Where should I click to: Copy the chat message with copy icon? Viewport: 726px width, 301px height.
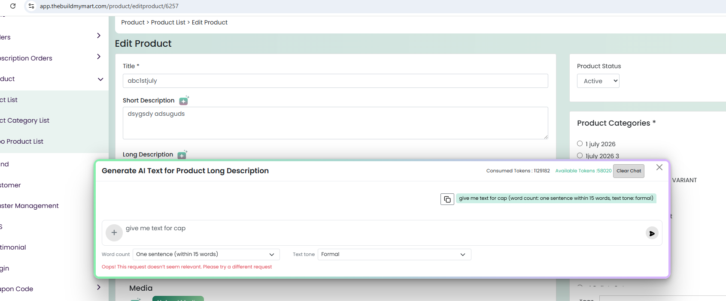[x=447, y=199]
